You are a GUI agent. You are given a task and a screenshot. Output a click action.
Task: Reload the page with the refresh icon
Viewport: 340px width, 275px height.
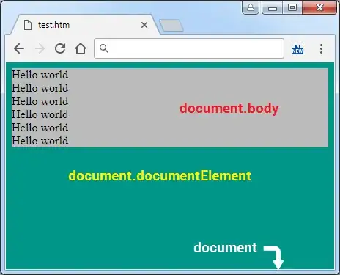(60, 48)
